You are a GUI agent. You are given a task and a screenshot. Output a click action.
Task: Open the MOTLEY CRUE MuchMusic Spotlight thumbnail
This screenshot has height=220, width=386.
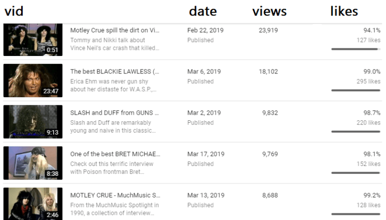(33, 204)
